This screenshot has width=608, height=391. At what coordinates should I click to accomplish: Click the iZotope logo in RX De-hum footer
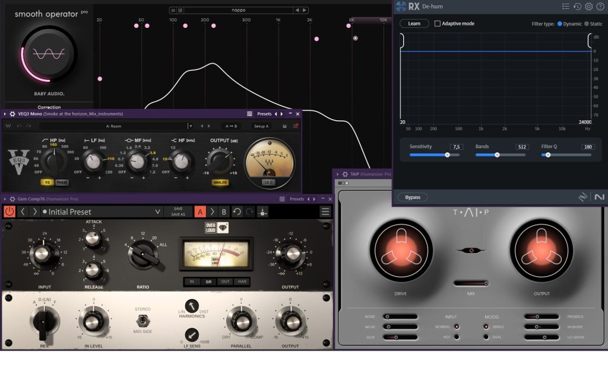pyautogui.click(x=583, y=197)
